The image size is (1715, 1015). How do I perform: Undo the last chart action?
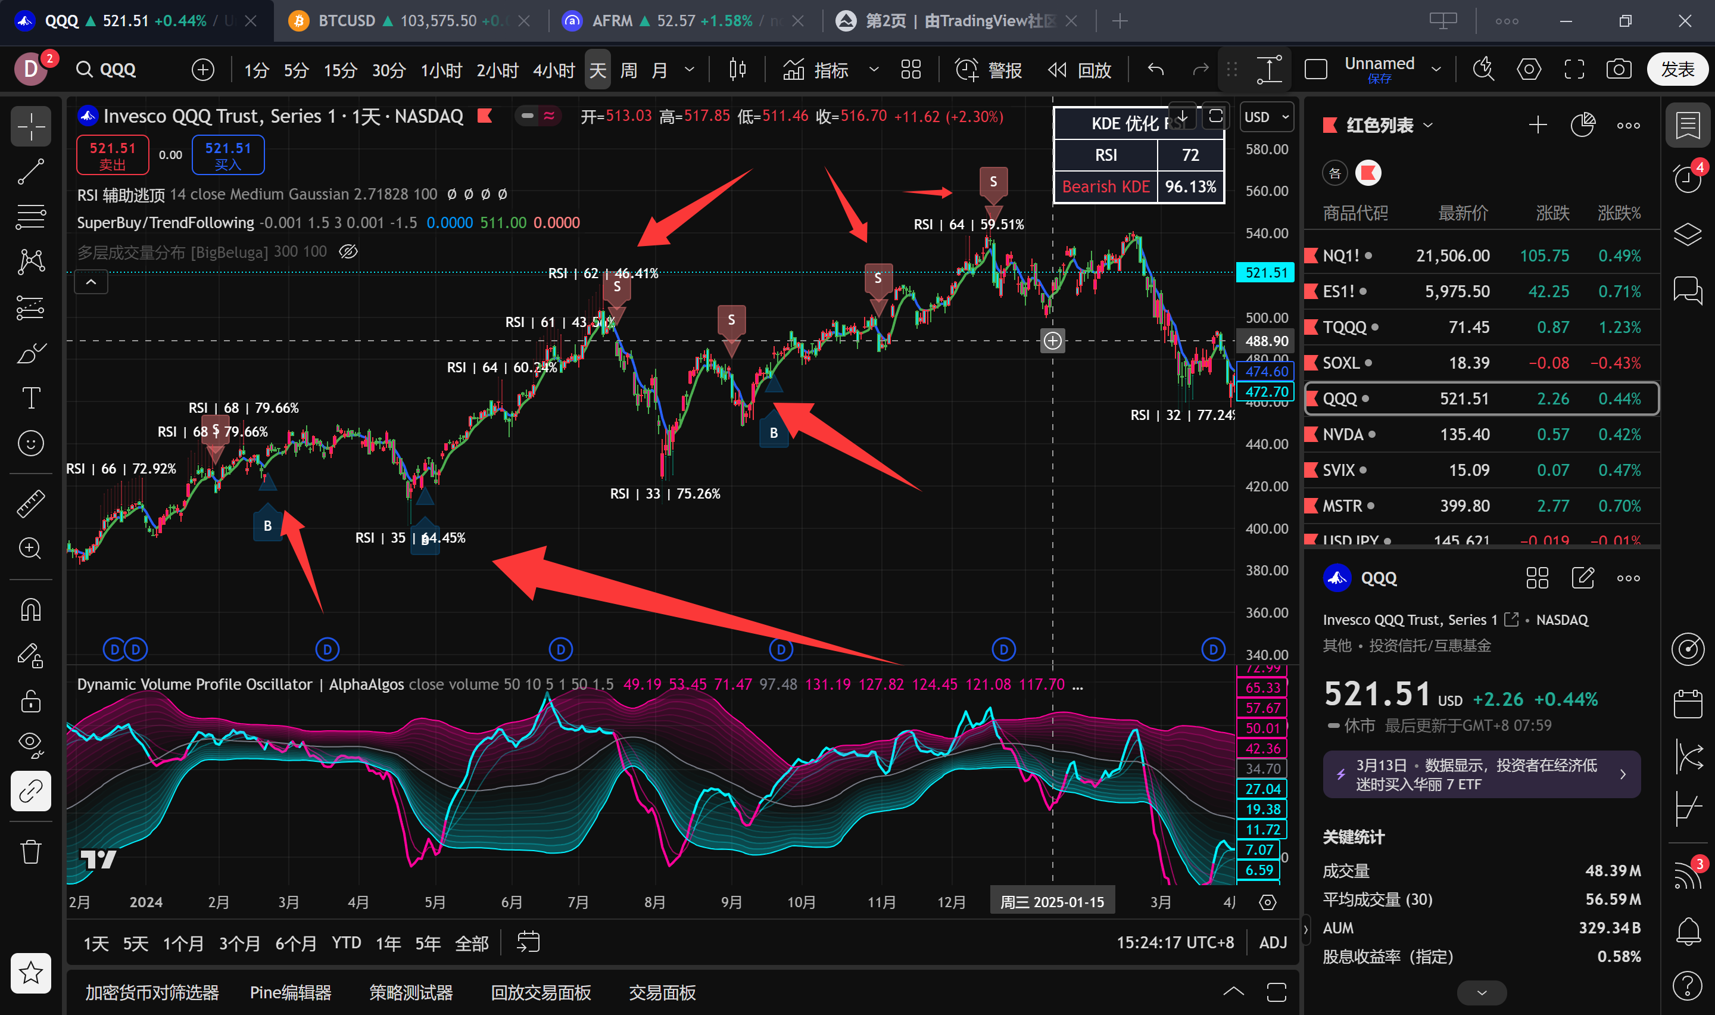(1156, 70)
